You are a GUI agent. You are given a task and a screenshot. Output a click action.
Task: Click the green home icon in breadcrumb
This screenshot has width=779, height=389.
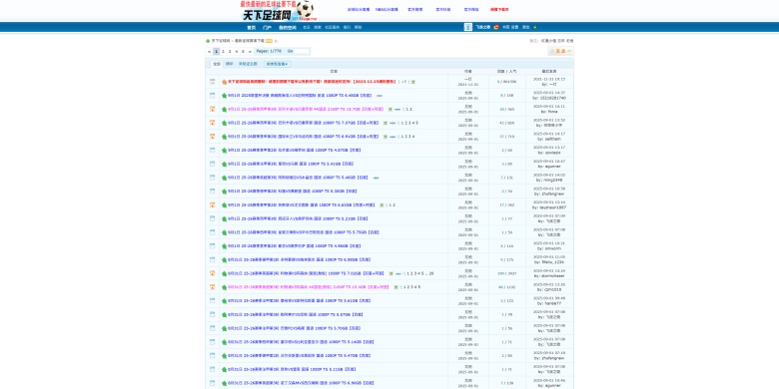click(208, 41)
